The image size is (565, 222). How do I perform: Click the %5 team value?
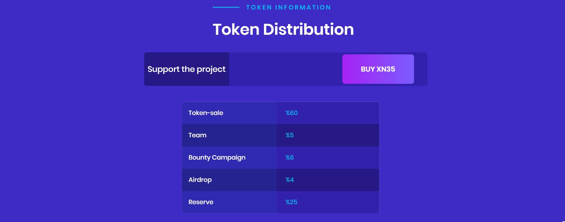(x=289, y=135)
